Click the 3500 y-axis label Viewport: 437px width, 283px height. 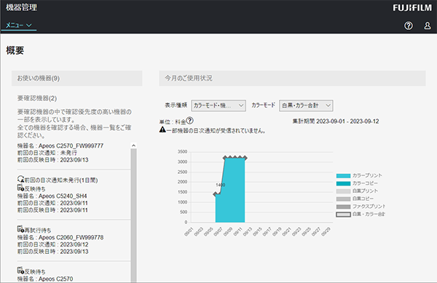182,151
